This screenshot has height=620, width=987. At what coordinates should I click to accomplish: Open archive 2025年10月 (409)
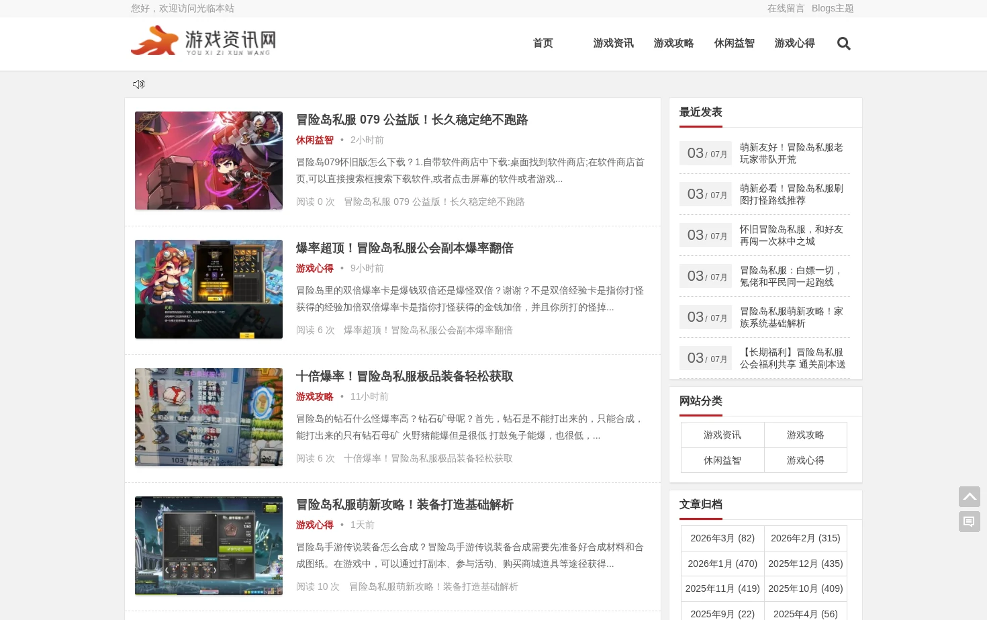806,588
